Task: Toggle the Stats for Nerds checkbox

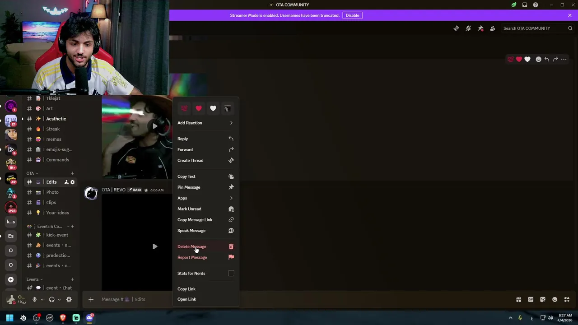Action: [231, 273]
